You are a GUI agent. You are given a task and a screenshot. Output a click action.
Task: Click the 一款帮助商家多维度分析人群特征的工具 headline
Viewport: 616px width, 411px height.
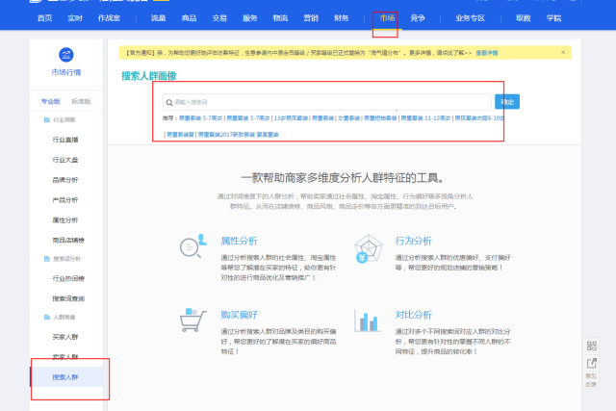[343, 178]
